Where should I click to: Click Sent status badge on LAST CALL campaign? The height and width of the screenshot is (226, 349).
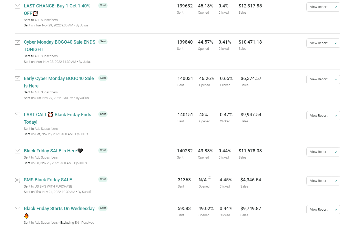(x=103, y=114)
